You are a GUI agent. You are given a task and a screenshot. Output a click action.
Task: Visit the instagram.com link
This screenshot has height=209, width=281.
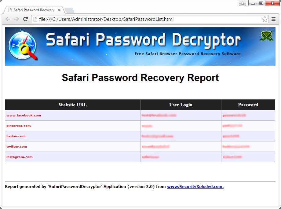pyautogui.click(x=20, y=157)
